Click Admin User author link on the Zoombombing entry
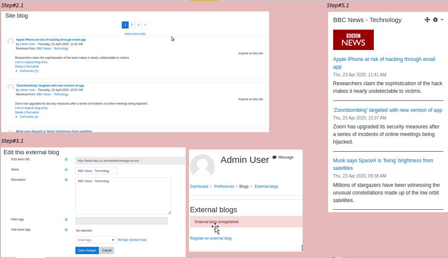Image resolution: width=448 pixels, height=258 pixels. (x=28, y=90)
